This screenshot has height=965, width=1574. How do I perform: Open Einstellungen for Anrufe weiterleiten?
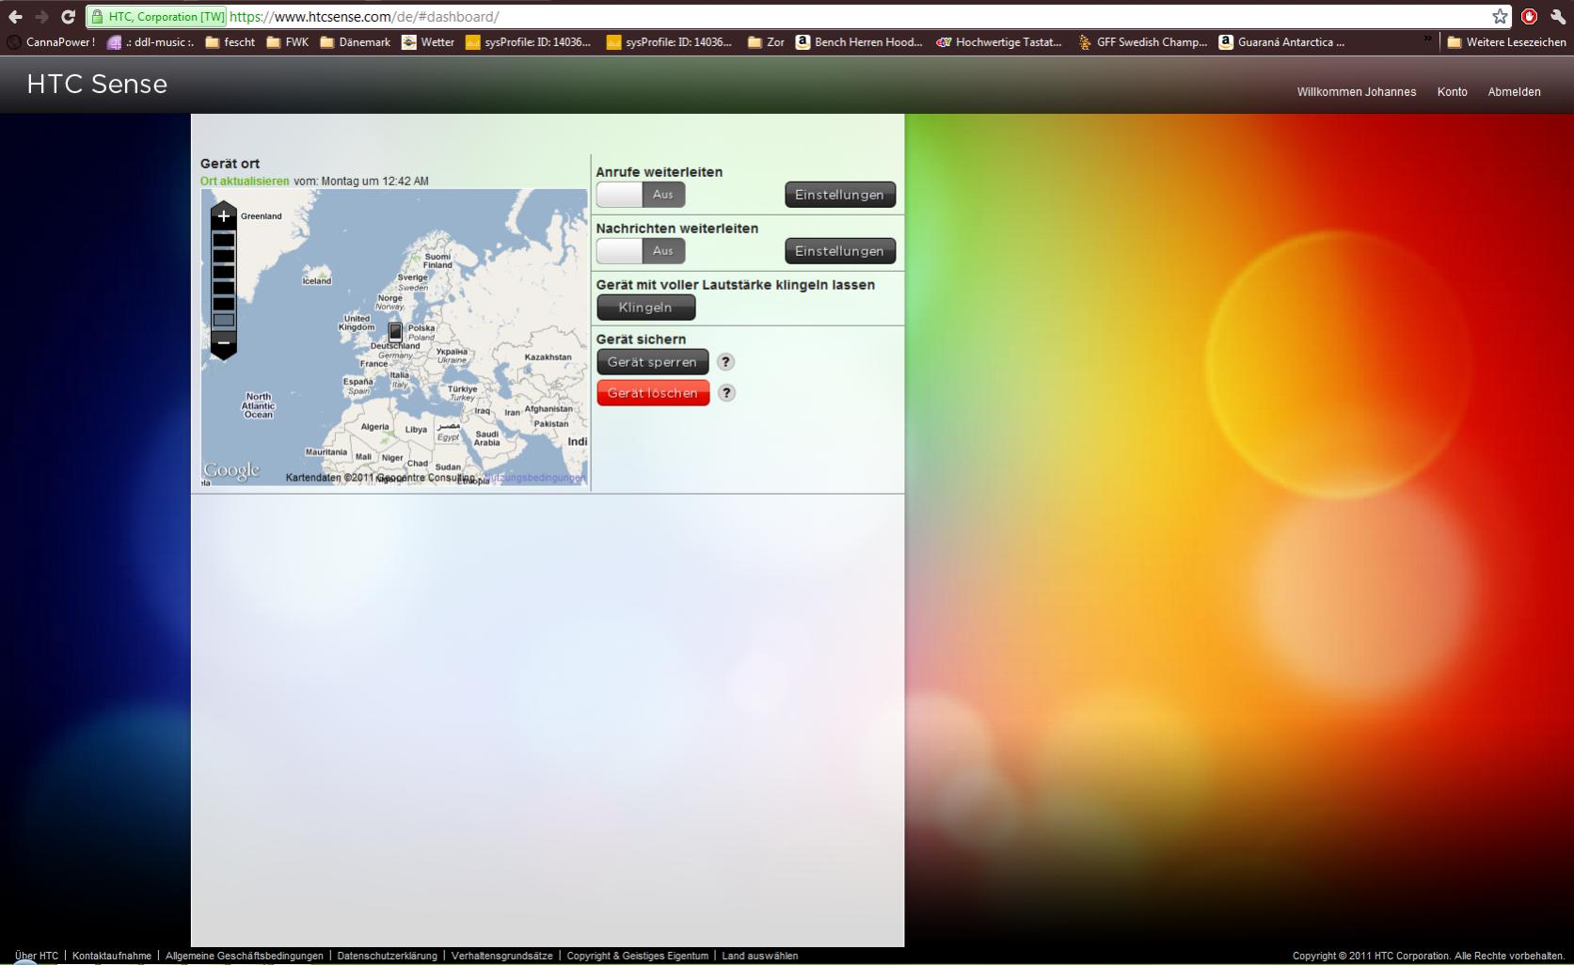(840, 195)
